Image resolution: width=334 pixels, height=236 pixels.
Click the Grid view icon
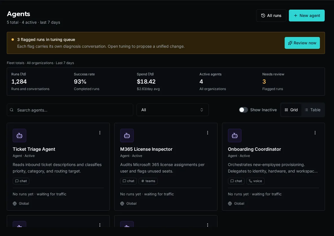pos(286,110)
